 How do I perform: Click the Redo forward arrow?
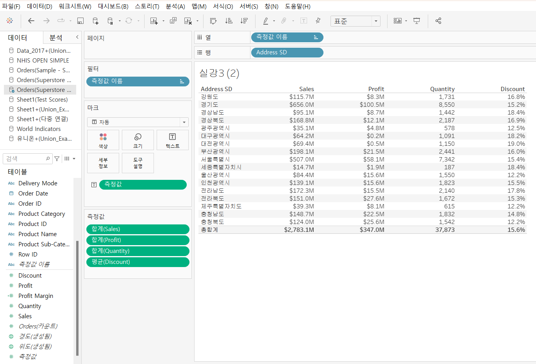46,21
